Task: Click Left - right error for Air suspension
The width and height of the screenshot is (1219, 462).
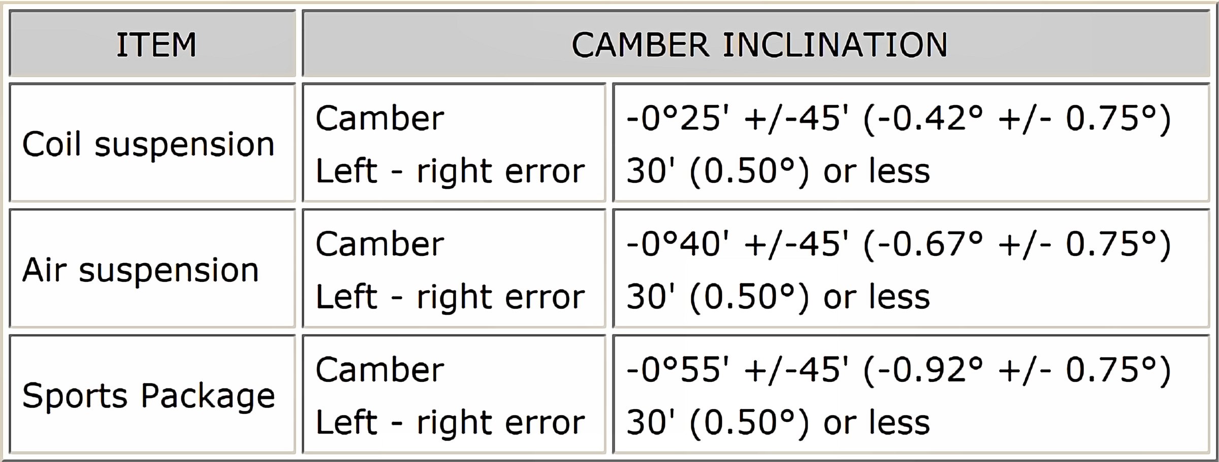Action: click(450, 296)
